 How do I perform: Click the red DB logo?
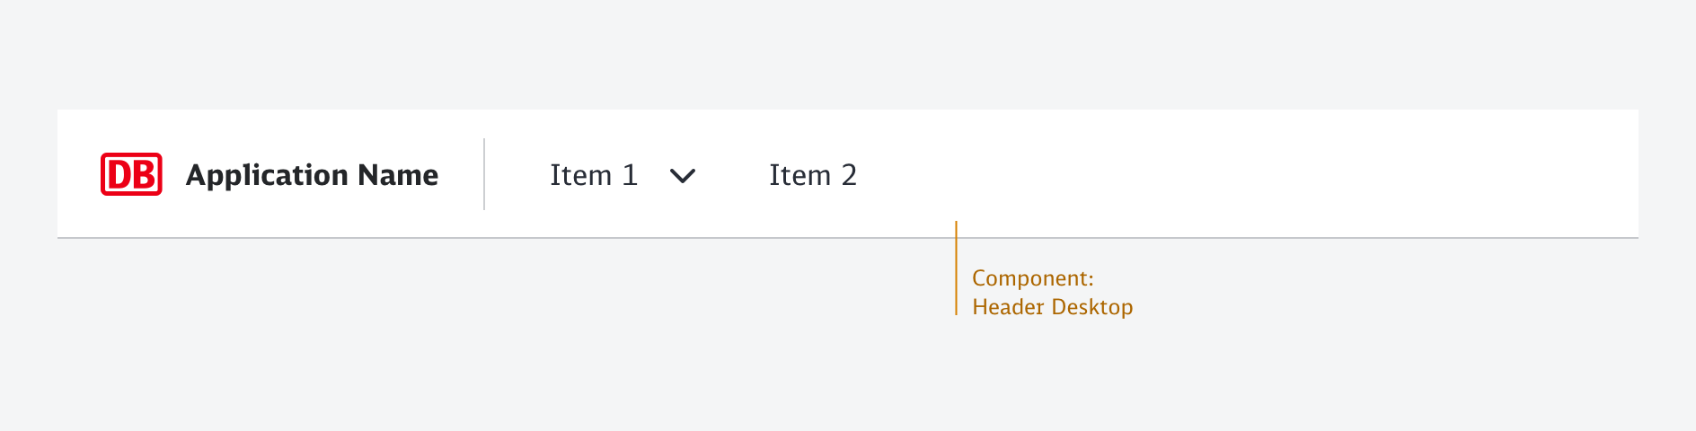click(131, 174)
